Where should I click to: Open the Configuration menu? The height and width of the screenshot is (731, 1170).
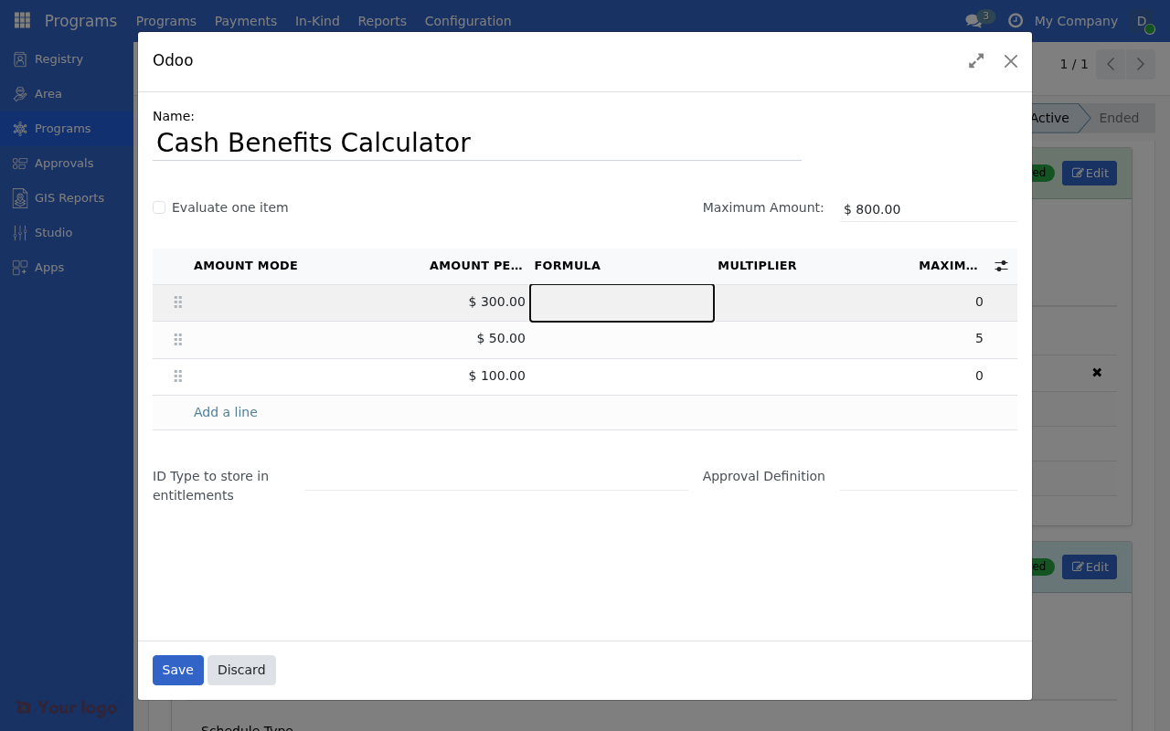coord(467,20)
